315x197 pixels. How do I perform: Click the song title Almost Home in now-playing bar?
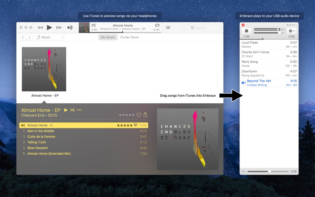[123, 25]
